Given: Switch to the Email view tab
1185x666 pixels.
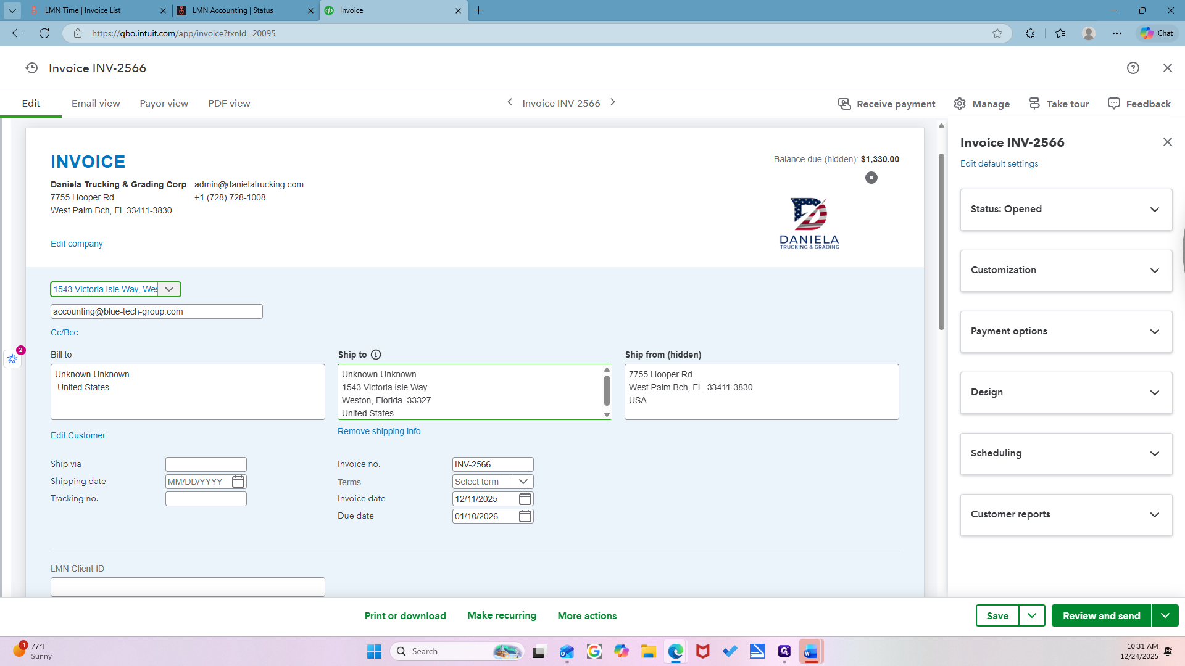Looking at the screenshot, I should (x=96, y=104).
